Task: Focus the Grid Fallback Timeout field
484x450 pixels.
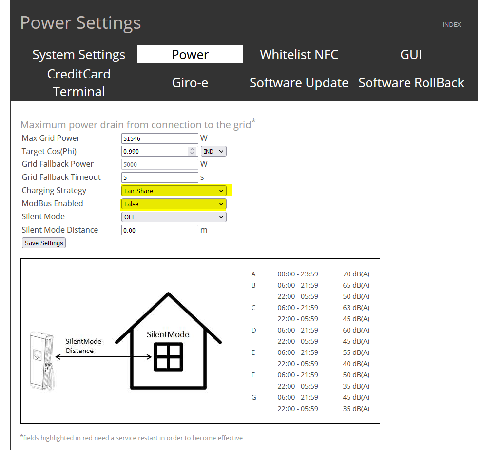Action: pyautogui.click(x=159, y=177)
